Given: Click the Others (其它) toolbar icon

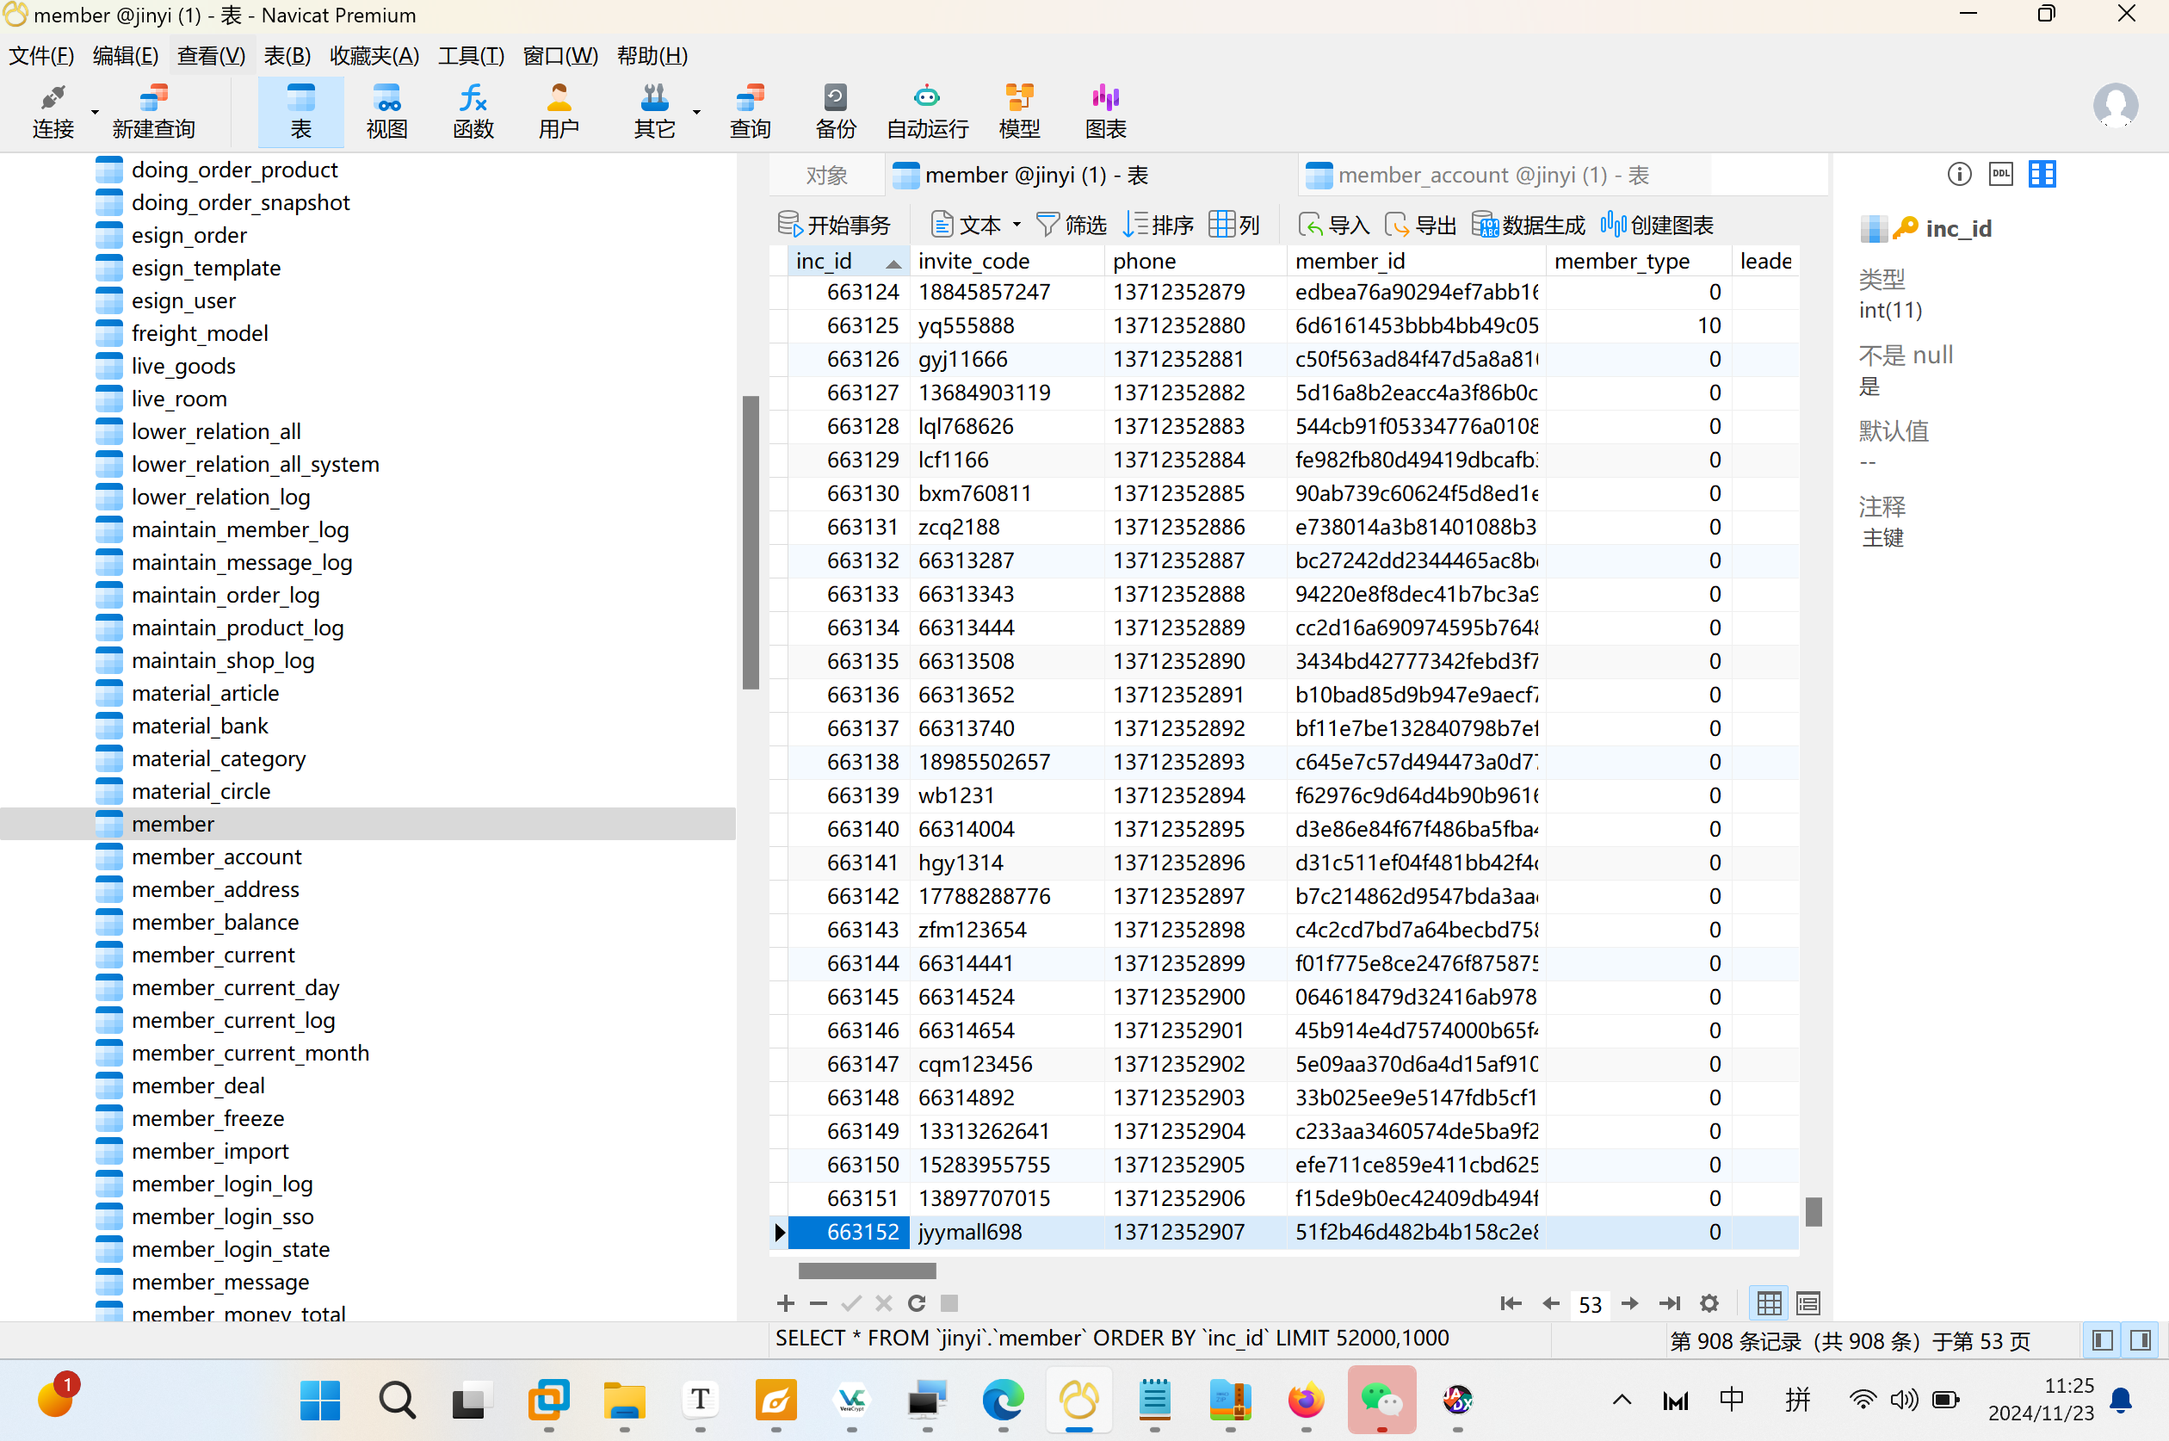Looking at the screenshot, I should 654,112.
